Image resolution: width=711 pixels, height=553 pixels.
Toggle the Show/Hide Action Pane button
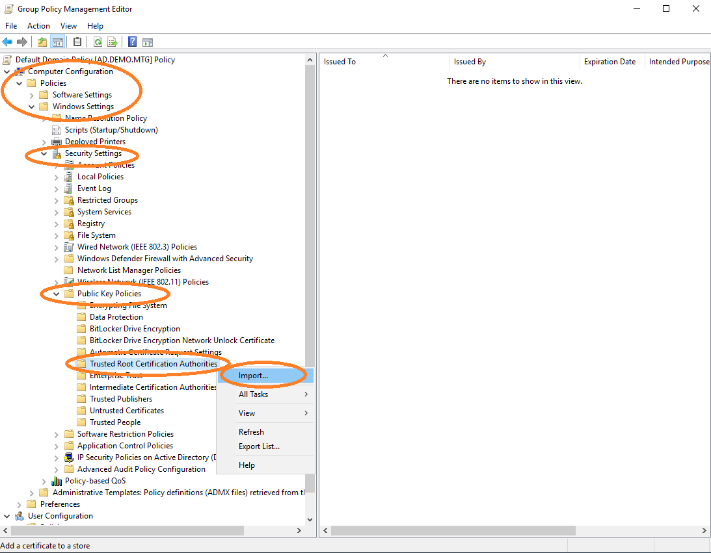[148, 42]
